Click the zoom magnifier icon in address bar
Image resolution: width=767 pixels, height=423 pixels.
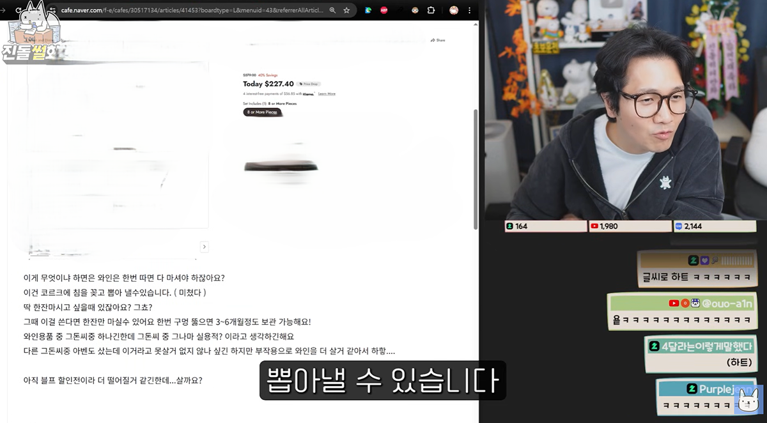coord(332,10)
